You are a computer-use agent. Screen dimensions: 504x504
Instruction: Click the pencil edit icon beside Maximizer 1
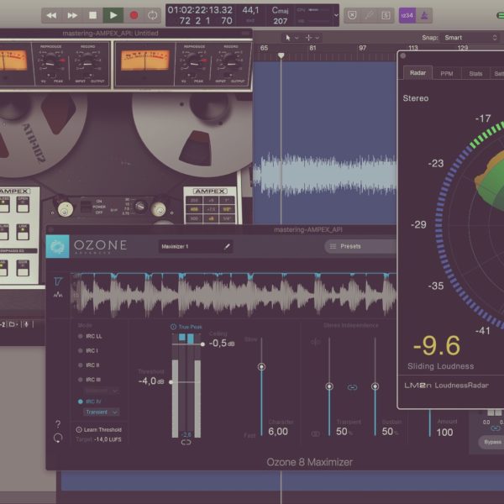click(x=227, y=246)
